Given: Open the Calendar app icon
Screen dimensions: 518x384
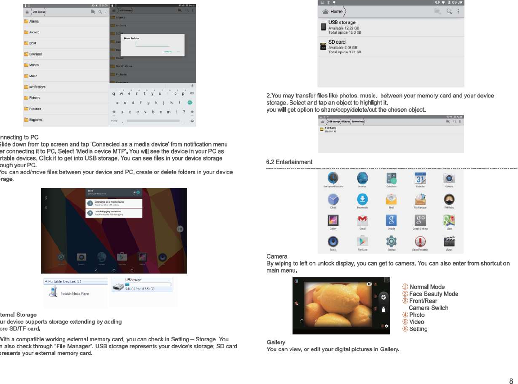Looking at the screenshot, I should [x=420, y=178].
